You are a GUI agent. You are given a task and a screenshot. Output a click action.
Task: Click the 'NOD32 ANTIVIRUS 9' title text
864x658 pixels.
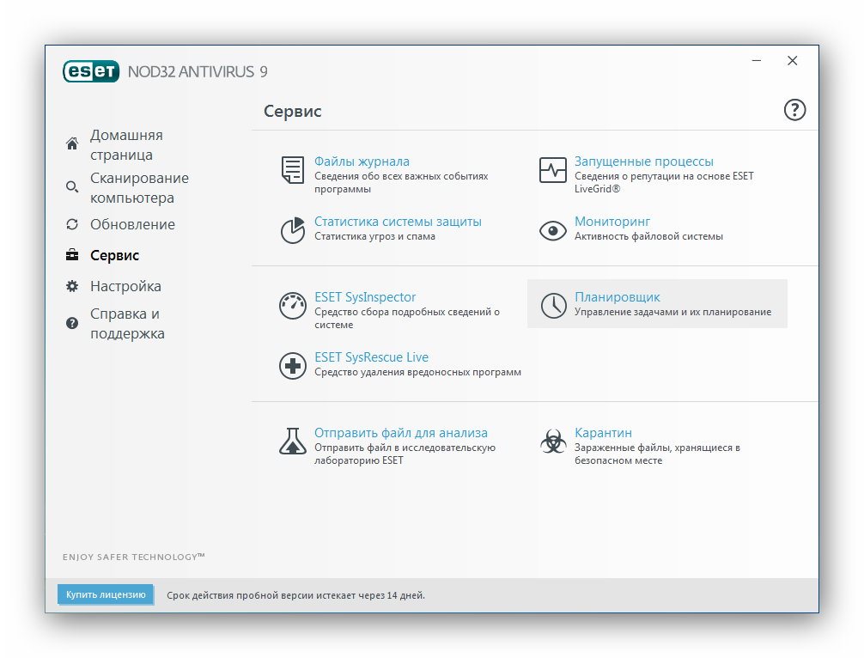[198, 71]
